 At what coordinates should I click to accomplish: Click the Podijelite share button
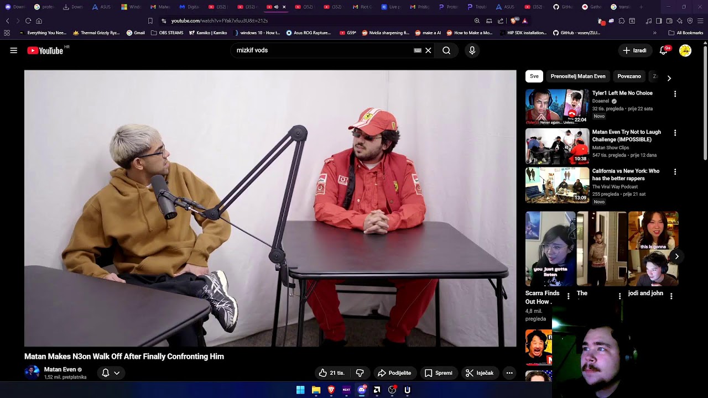(394, 373)
